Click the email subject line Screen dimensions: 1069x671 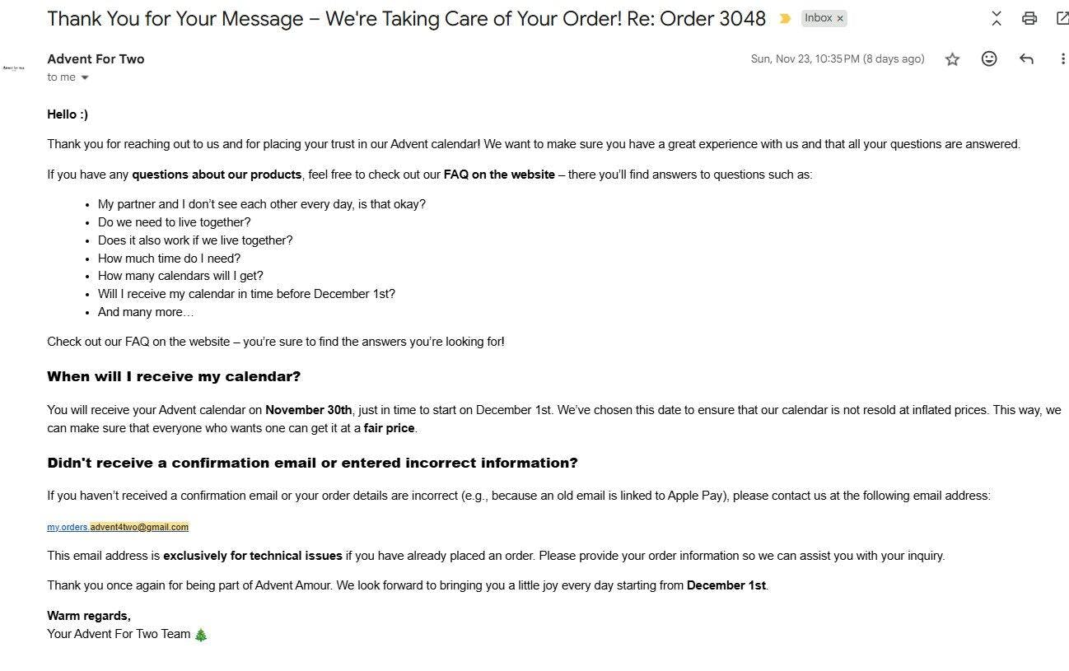click(x=406, y=19)
